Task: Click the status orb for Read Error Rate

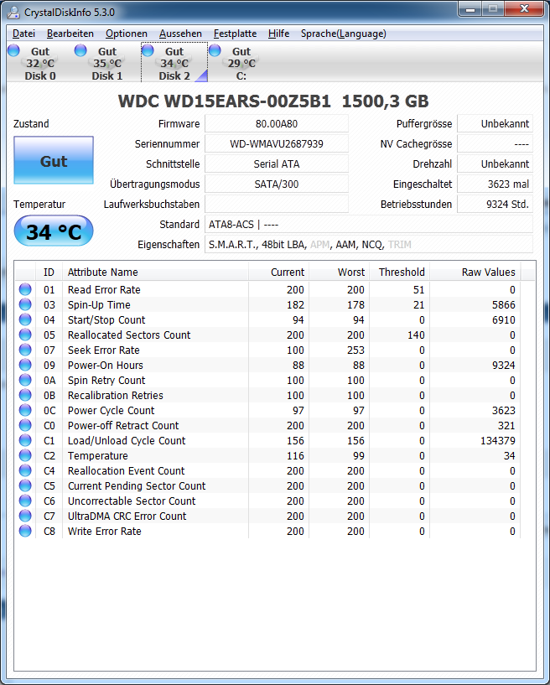Action: coord(25,289)
